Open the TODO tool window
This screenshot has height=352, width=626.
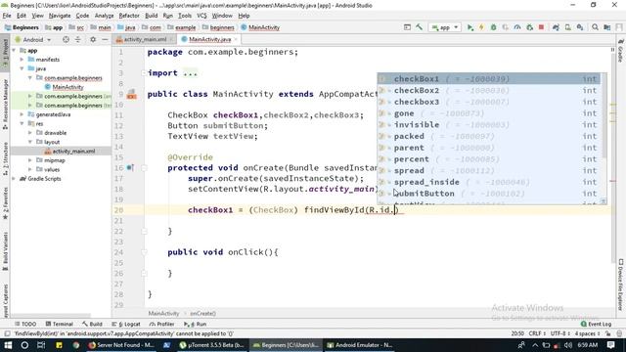click(25, 324)
